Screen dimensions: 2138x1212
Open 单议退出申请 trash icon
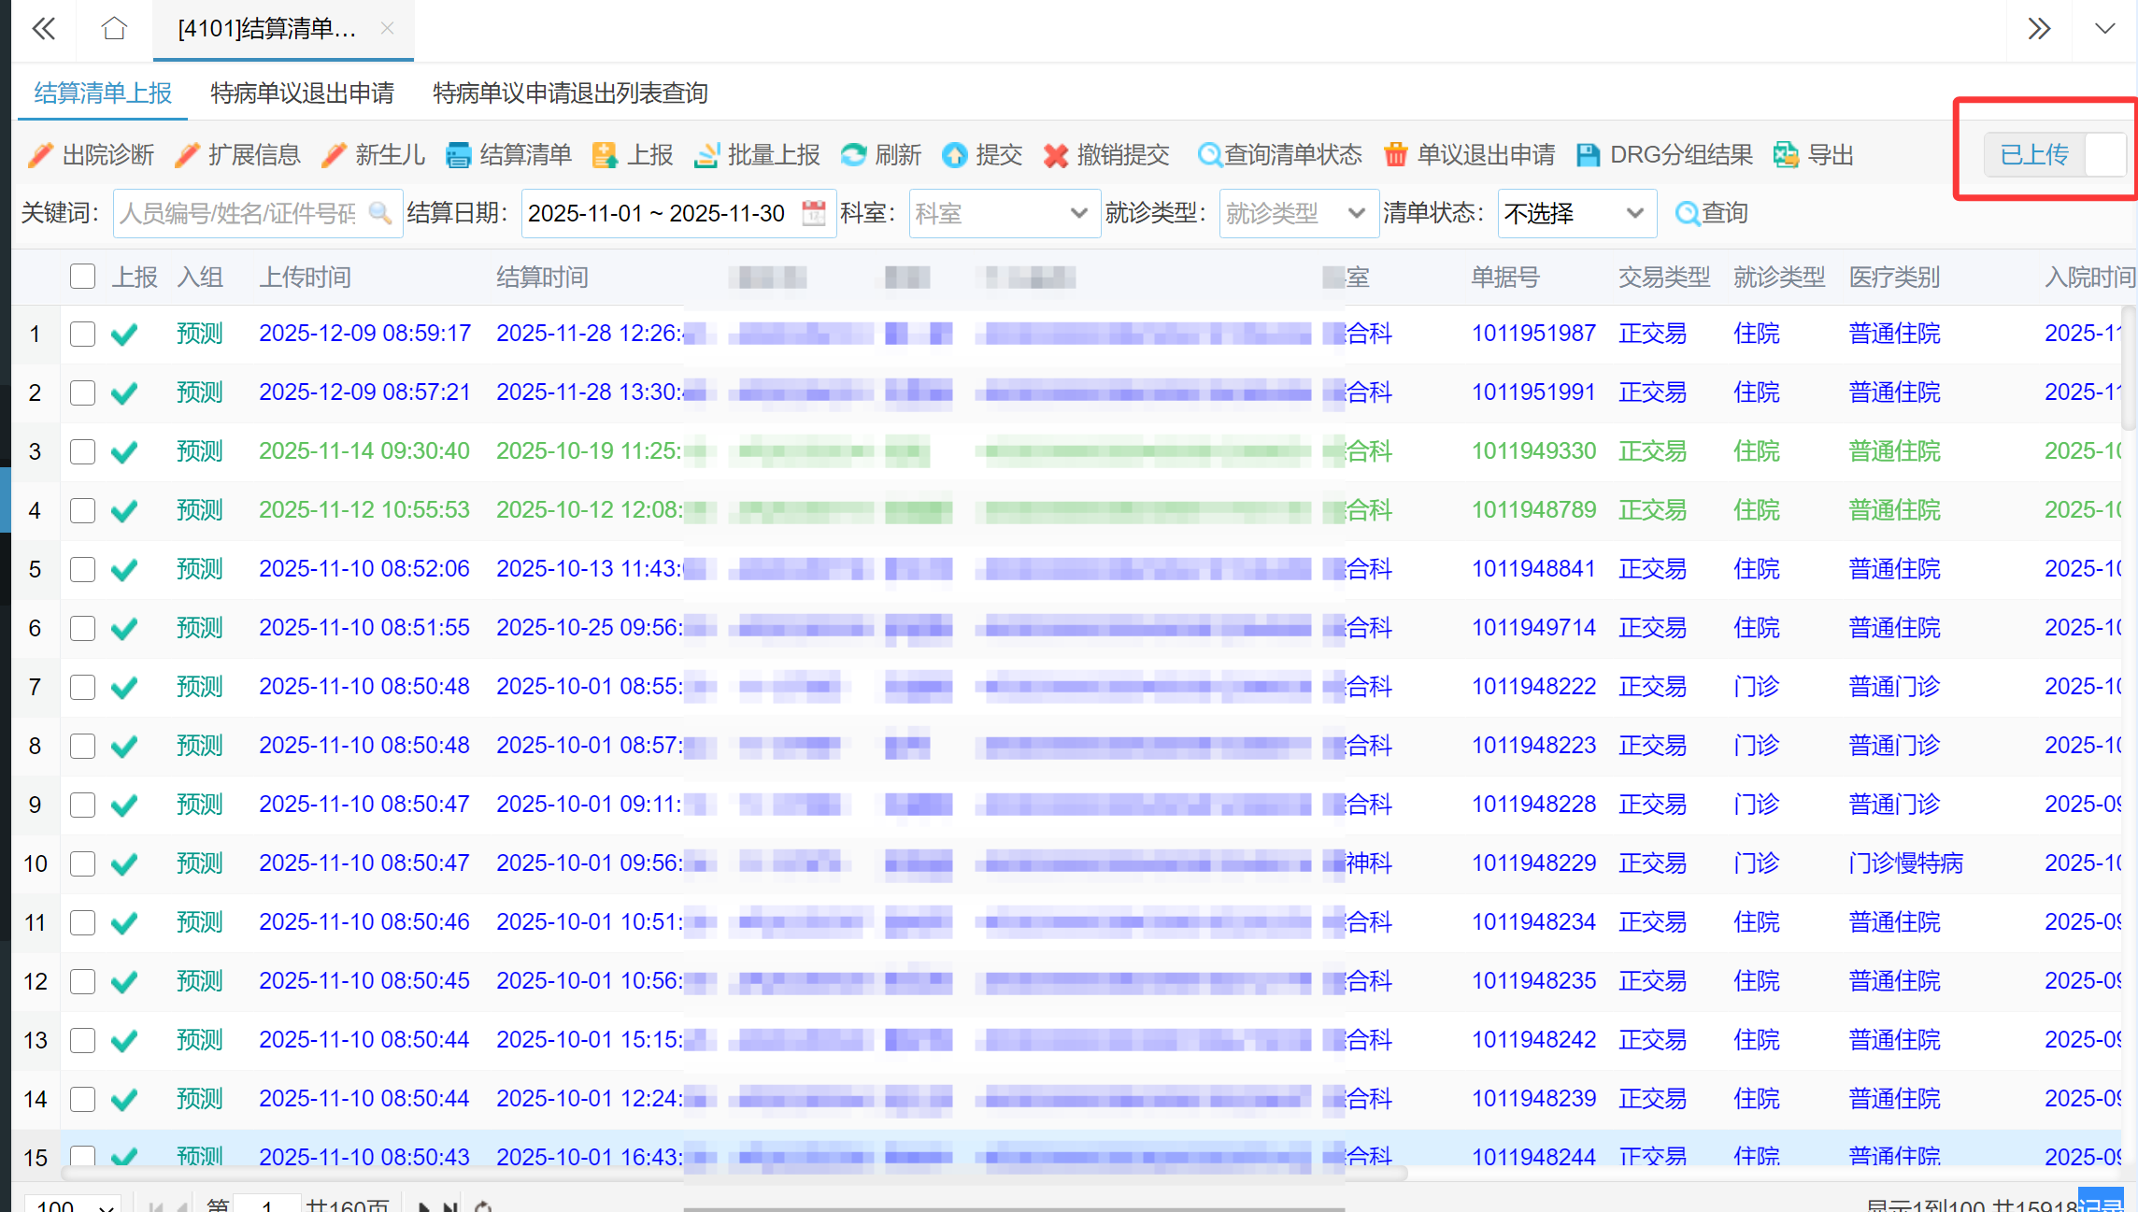(1395, 155)
